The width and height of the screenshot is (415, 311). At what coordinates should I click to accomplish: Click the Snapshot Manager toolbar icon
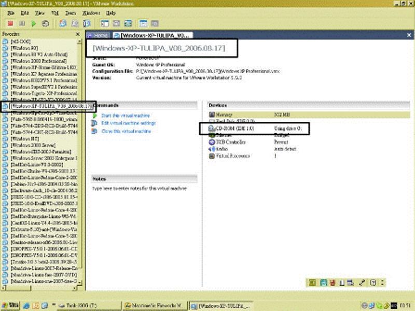87,23
